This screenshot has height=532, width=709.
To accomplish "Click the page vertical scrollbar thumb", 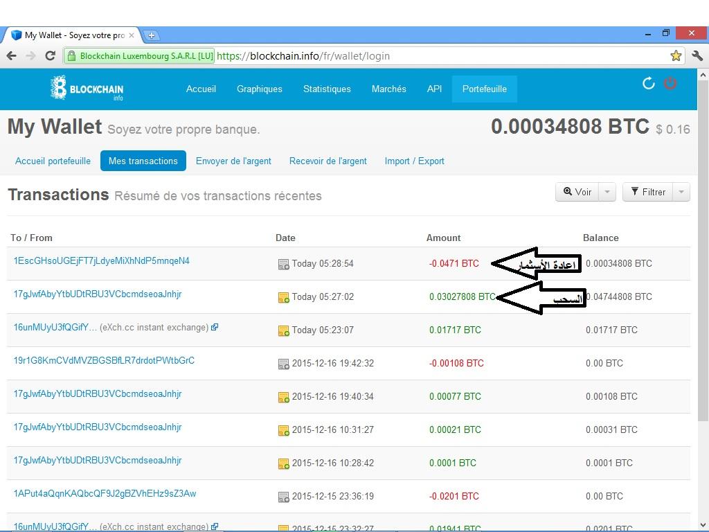I will pyautogui.click(x=703, y=251).
